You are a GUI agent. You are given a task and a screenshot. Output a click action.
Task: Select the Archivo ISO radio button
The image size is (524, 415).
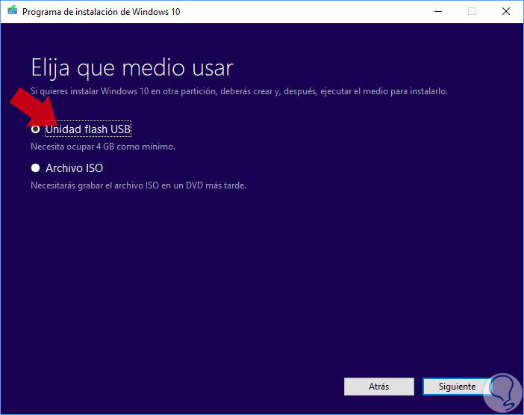click(x=35, y=168)
